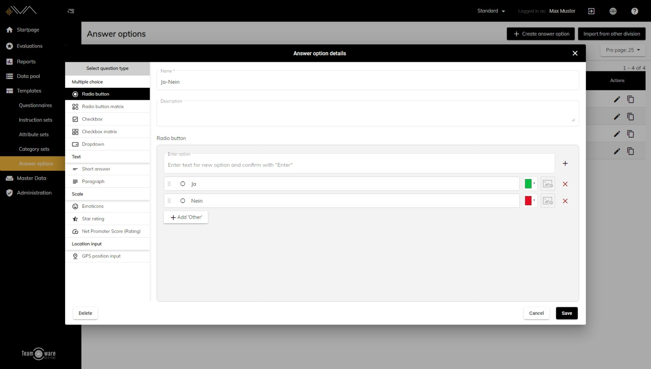Click the Add 'Other' button
The width and height of the screenshot is (651, 369).
coord(186,217)
